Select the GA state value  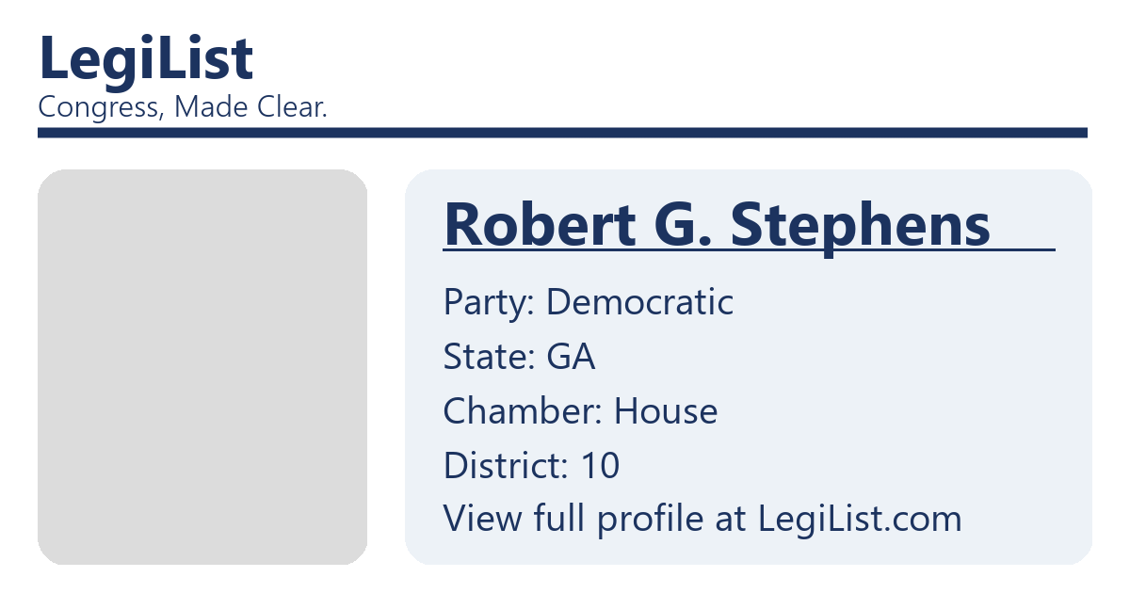572,358
